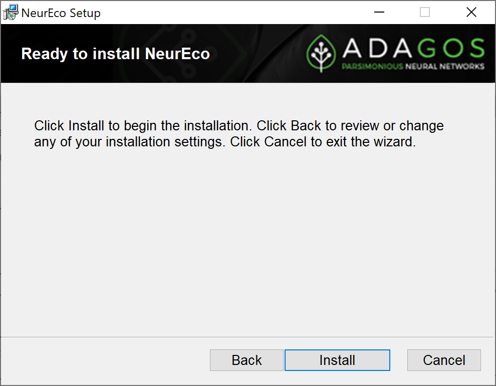Click the white letters ADA in the logo

click(x=377, y=48)
